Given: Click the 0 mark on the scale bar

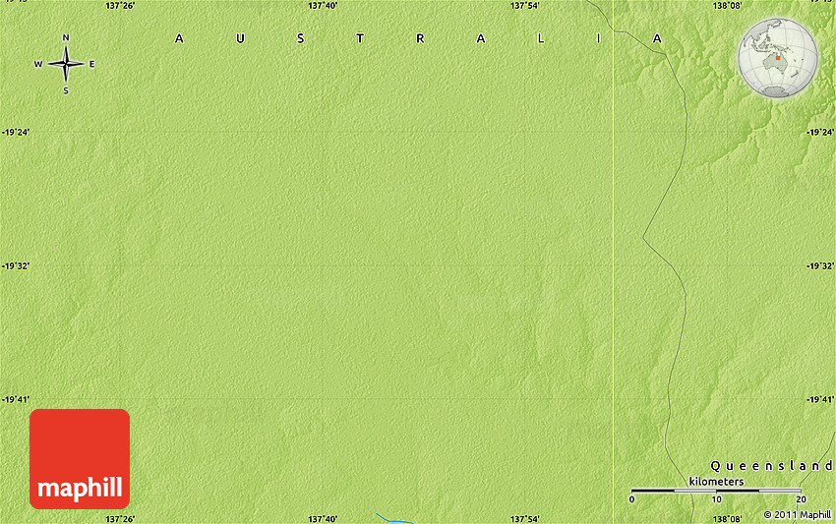Looking at the screenshot, I should pyautogui.click(x=631, y=499).
